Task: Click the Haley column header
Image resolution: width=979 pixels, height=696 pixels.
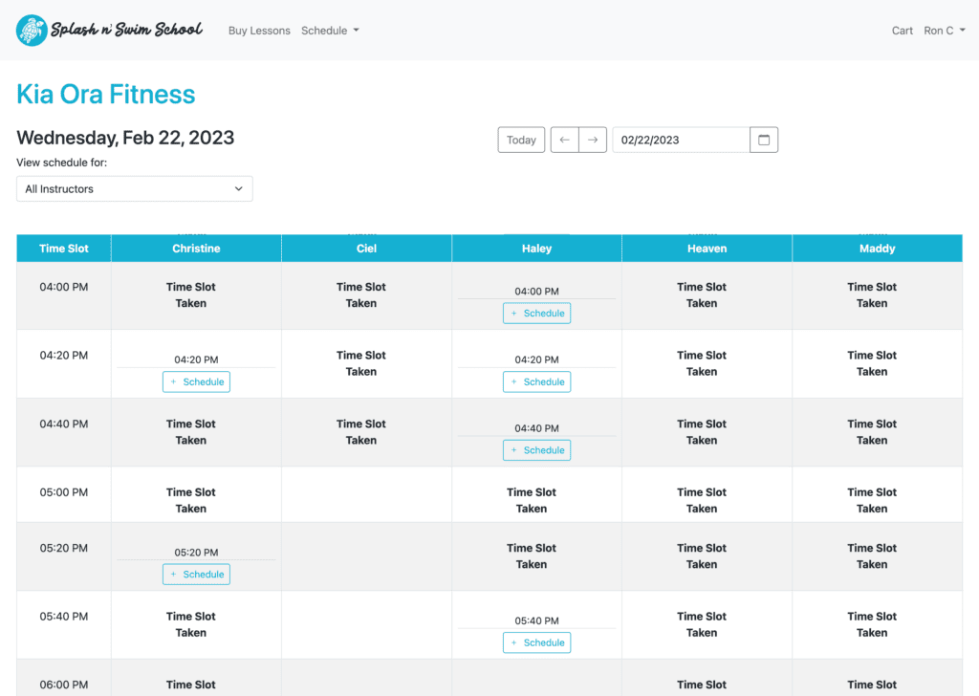Action: tap(536, 248)
